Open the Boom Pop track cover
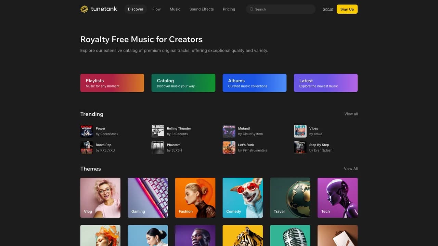The image size is (438, 246). 87,148
